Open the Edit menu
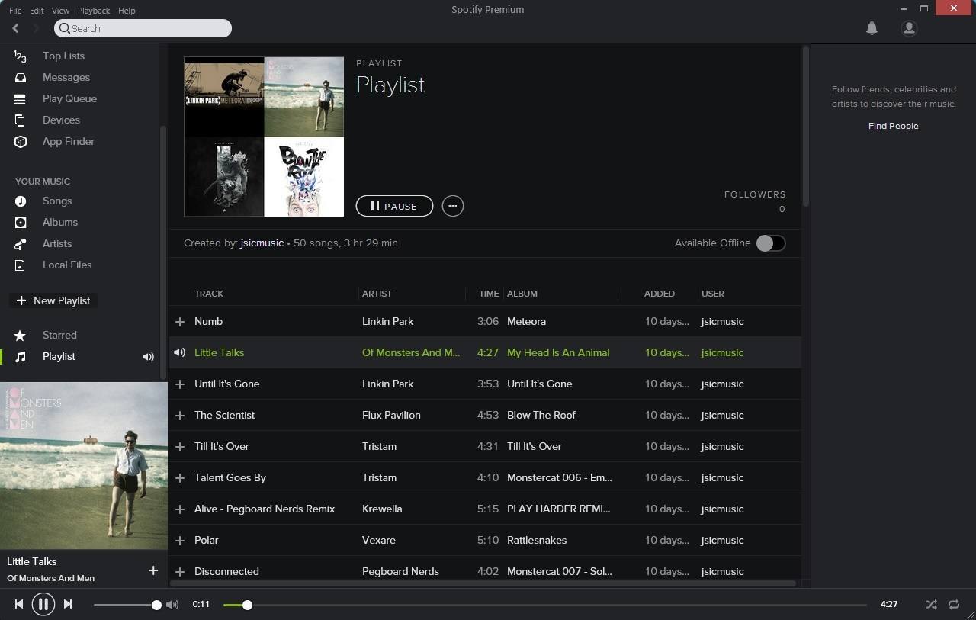The height and width of the screenshot is (620, 976). pos(37,11)
